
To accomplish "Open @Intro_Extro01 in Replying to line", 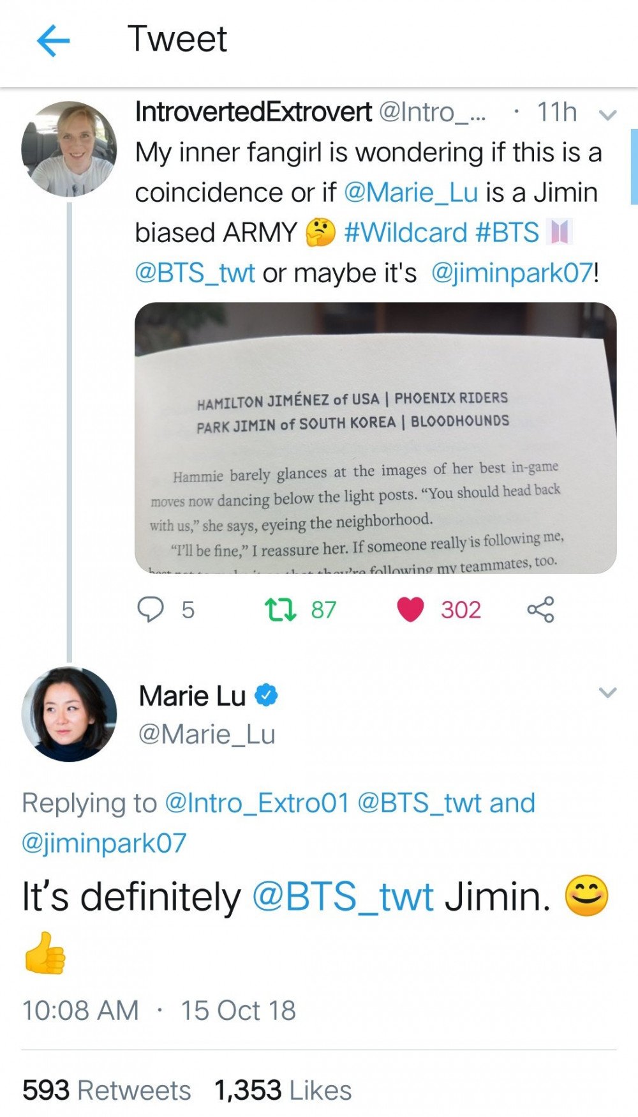I will tap(257, 803).
